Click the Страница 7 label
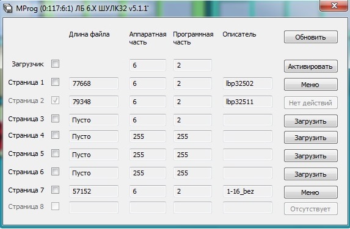The image size is (350, 229). pyautogui.click(x=26, y=190)
